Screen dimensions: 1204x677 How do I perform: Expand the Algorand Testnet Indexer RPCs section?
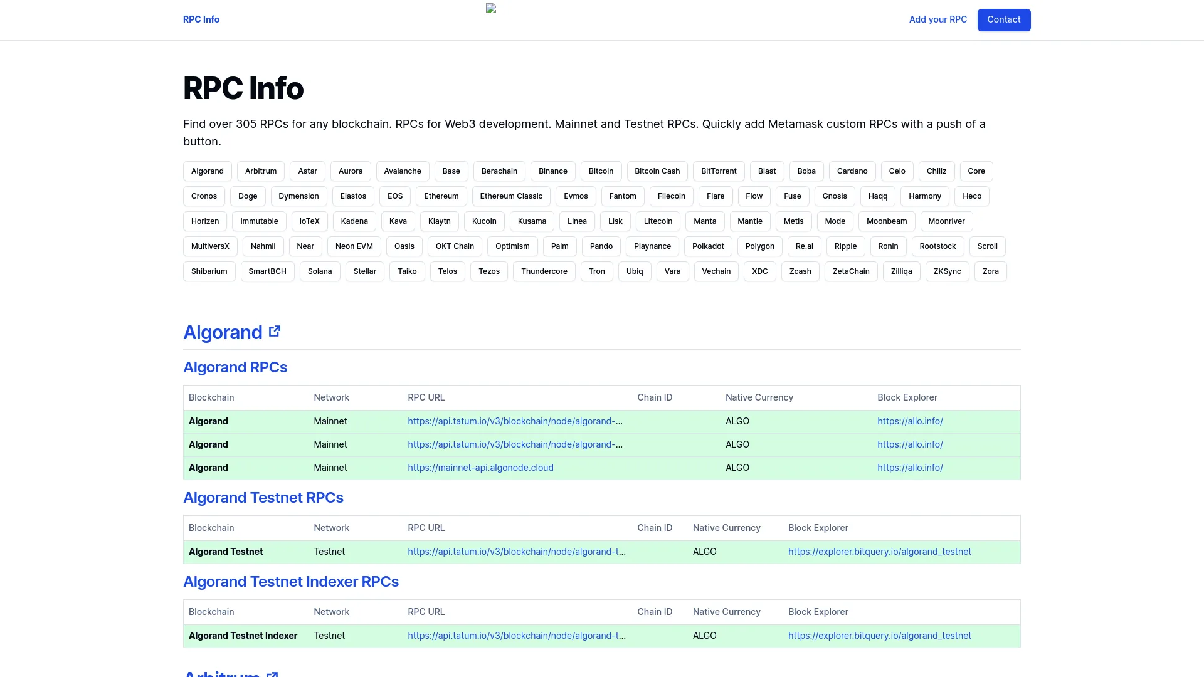[x=290, y=581]
